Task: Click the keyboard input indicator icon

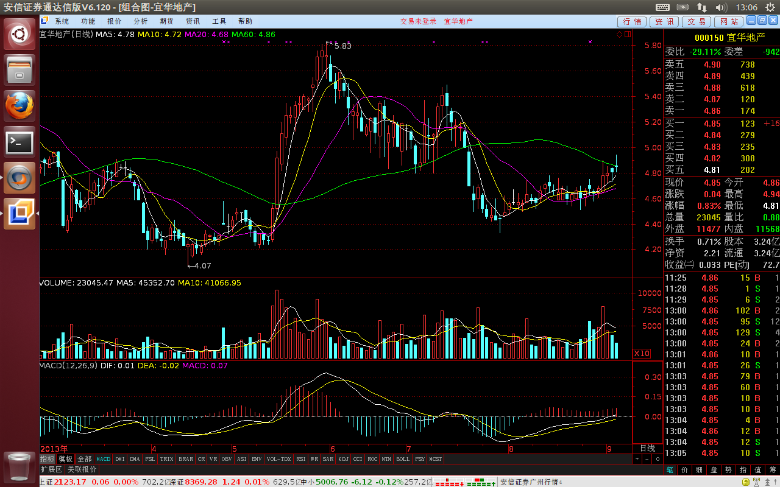Action: pyautogui.click(x=663, y=8)
